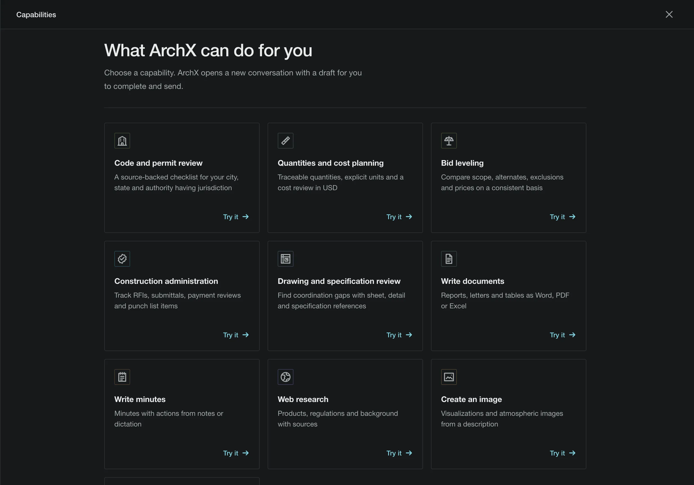Select the Drawing and specification review title
This screenshot has height=485, width=694.
[x=339, y=281]
